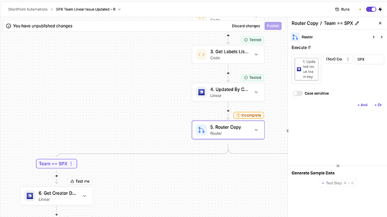Click Test me badge on step 6
Screen dimensions: 387x217
(x=80, y=182)
